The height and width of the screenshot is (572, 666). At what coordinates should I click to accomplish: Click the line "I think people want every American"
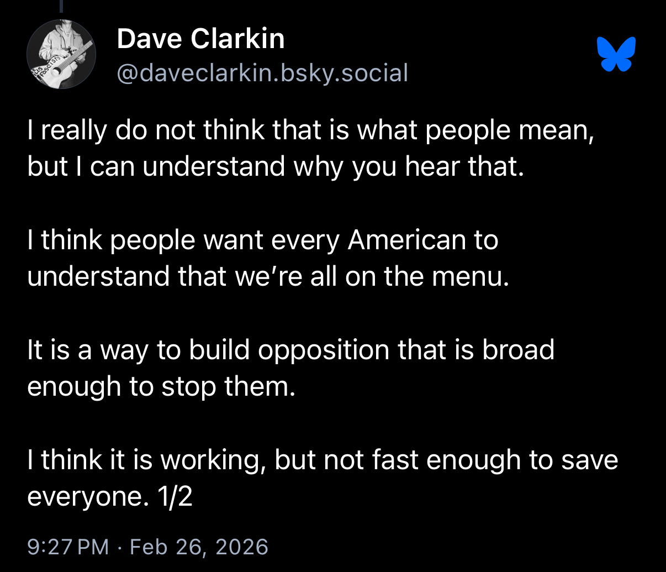263,240
